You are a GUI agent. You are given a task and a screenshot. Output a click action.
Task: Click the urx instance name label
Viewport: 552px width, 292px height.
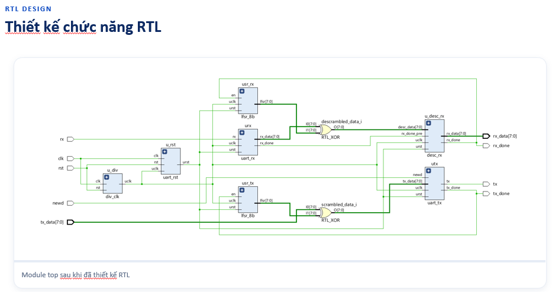tap(248, 125)
